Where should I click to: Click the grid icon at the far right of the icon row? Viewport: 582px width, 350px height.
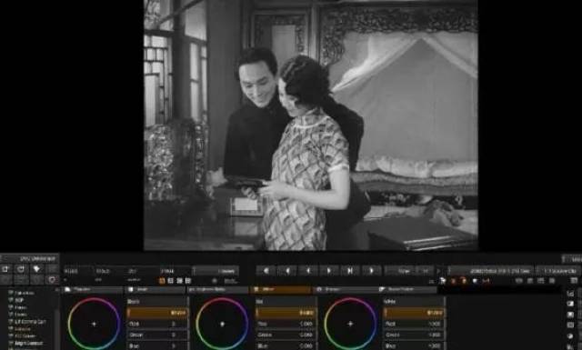tap(574, 281)
